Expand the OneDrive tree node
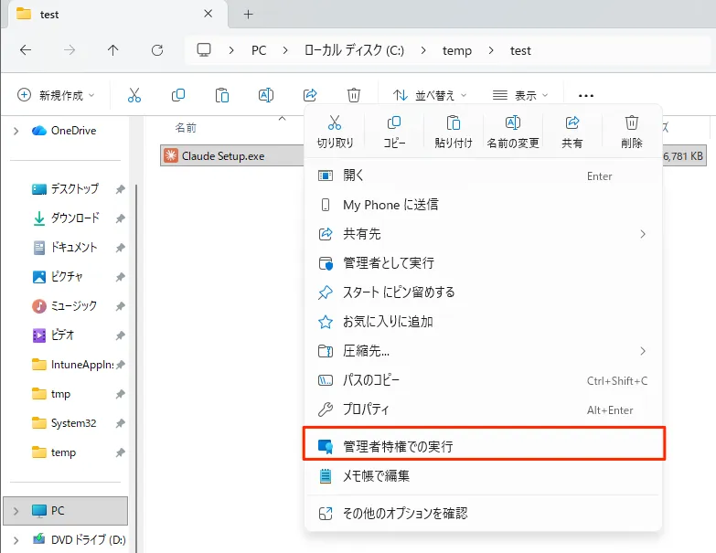Image resolution: width=716 pixels, height=553 pixels. point(16,131)
